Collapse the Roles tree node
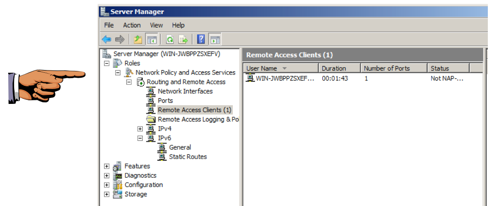 [107, 63]
